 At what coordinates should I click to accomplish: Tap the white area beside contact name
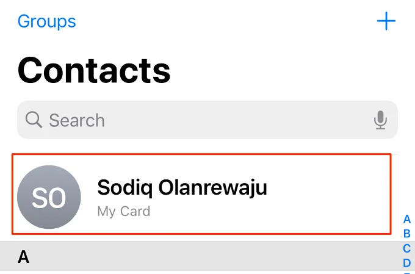click(x=328, y=194)
